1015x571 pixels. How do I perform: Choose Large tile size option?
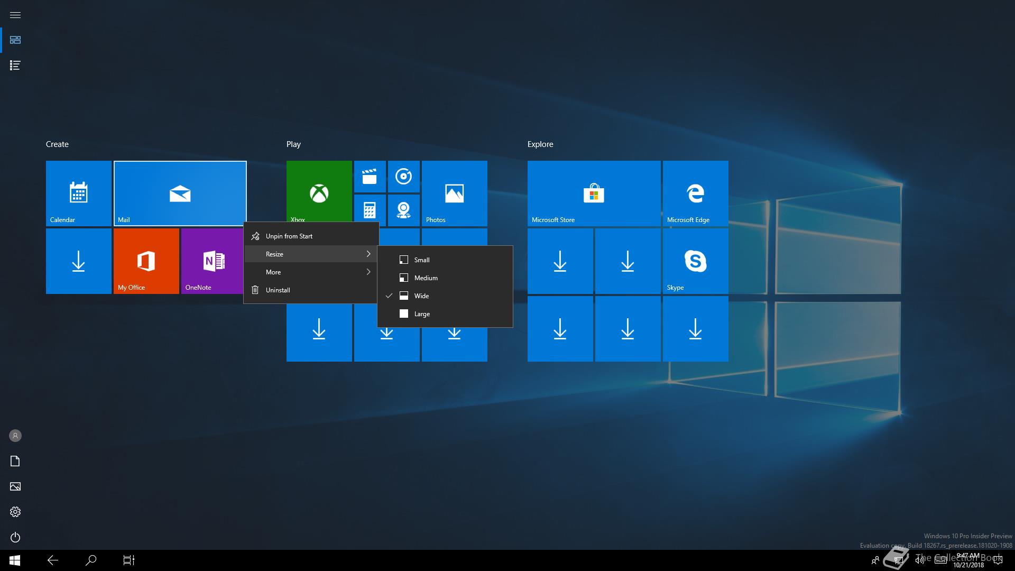coord(422,314)
